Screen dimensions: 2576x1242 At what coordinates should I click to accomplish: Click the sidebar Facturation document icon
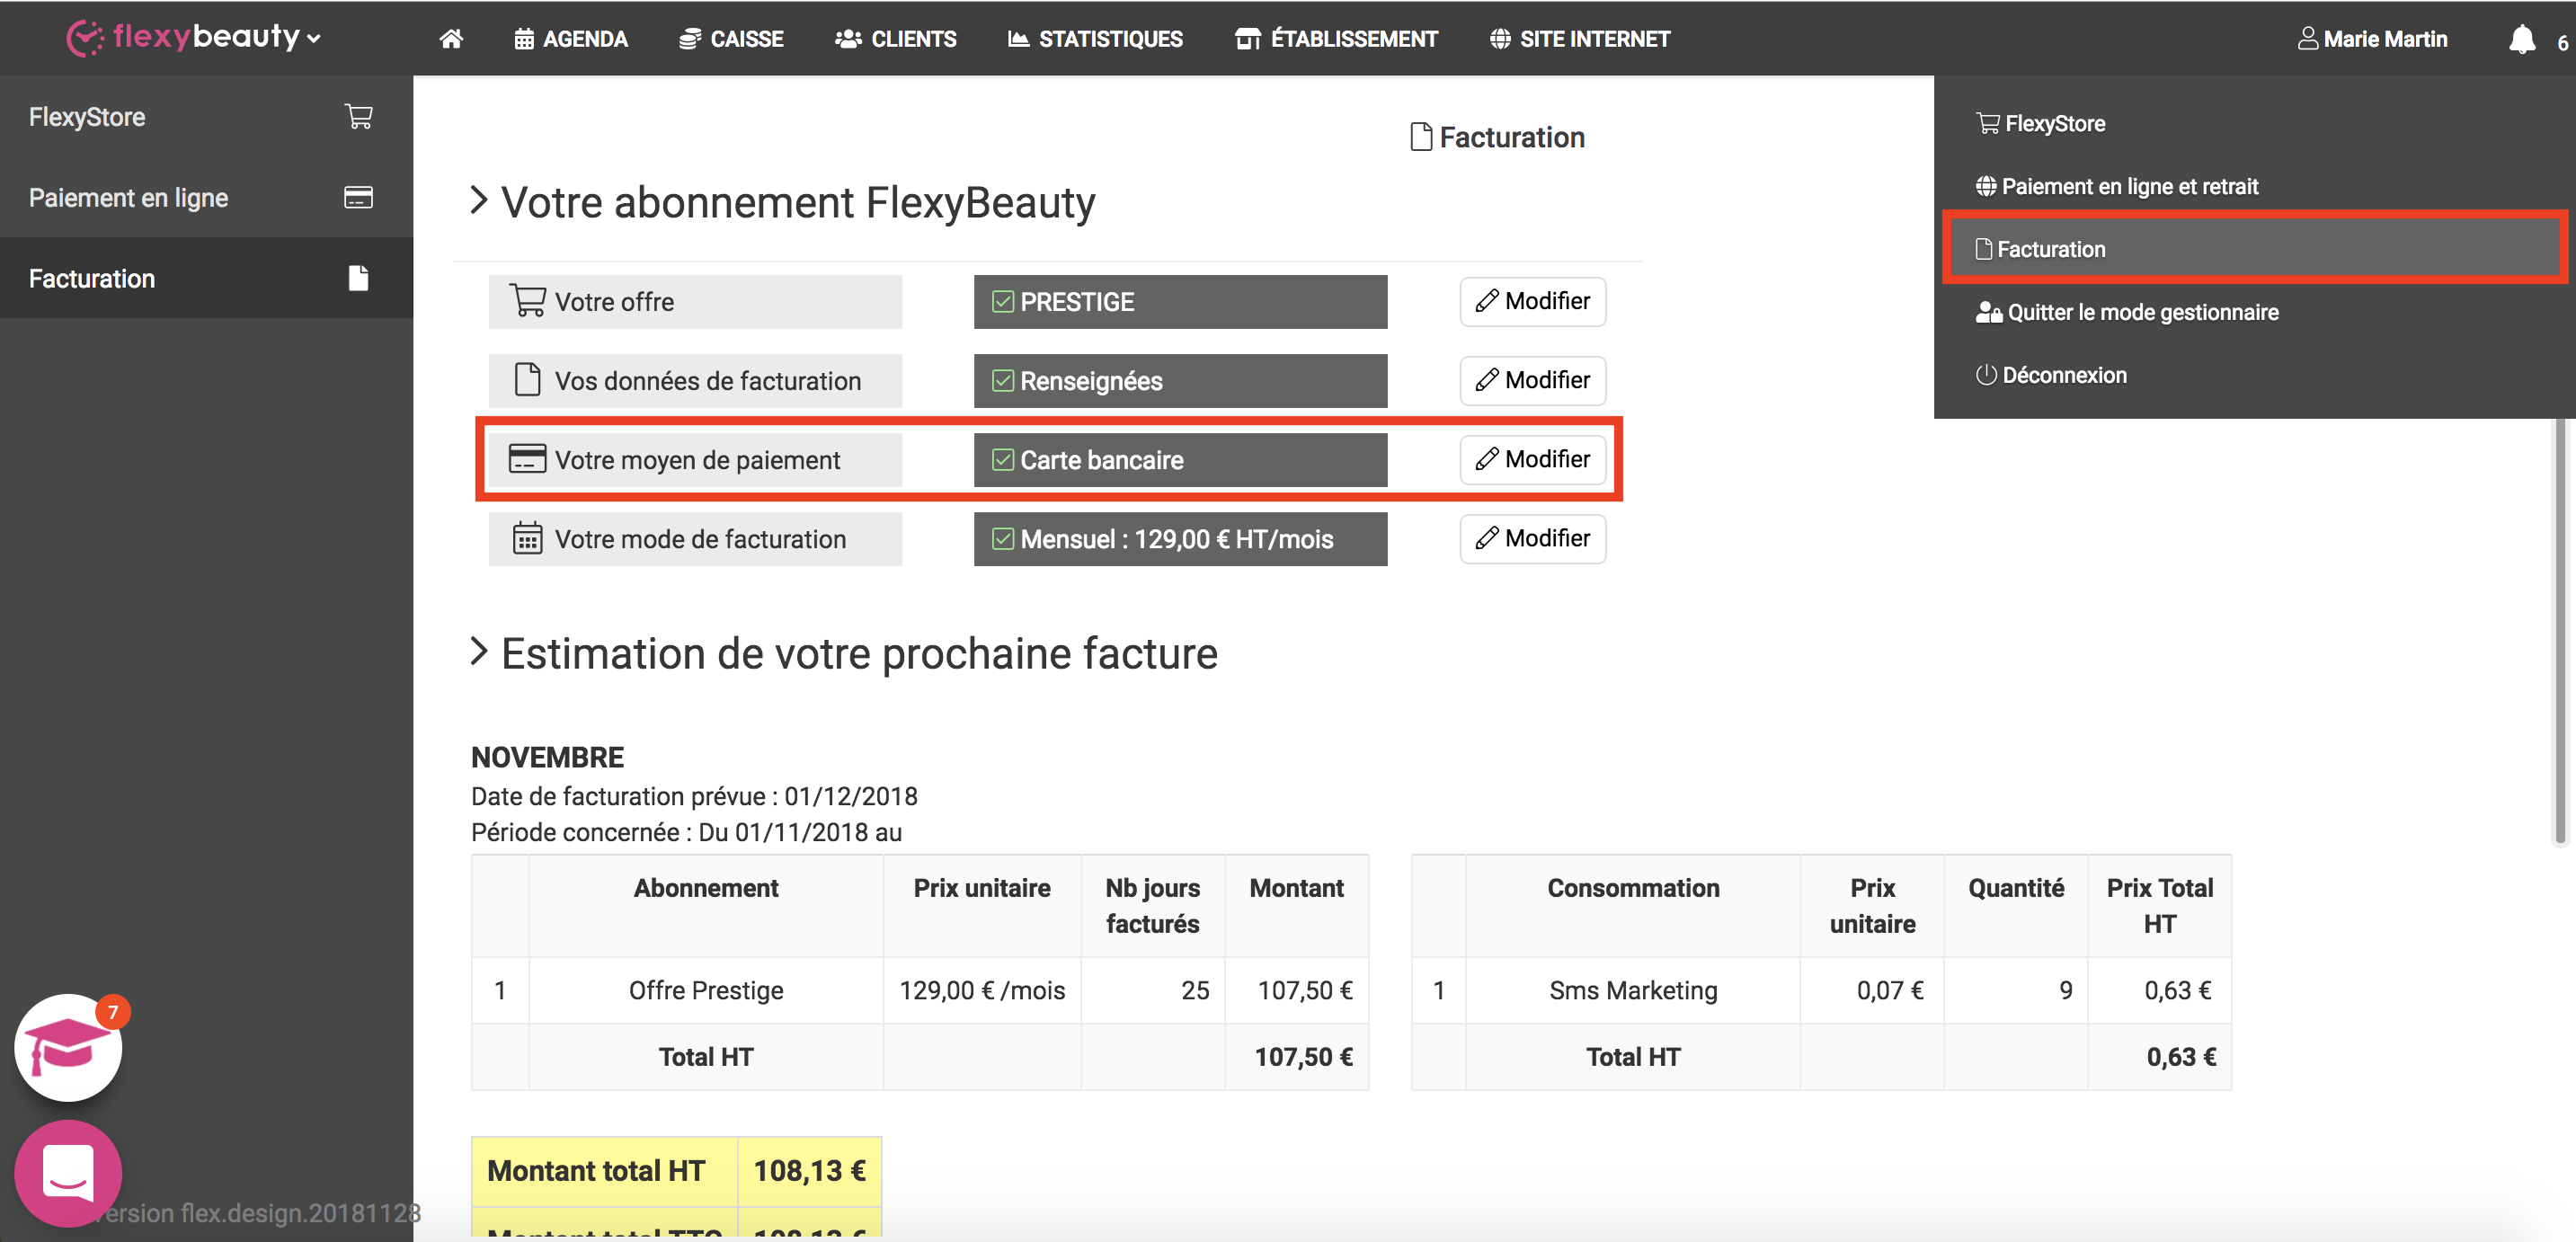click(358, 277)
